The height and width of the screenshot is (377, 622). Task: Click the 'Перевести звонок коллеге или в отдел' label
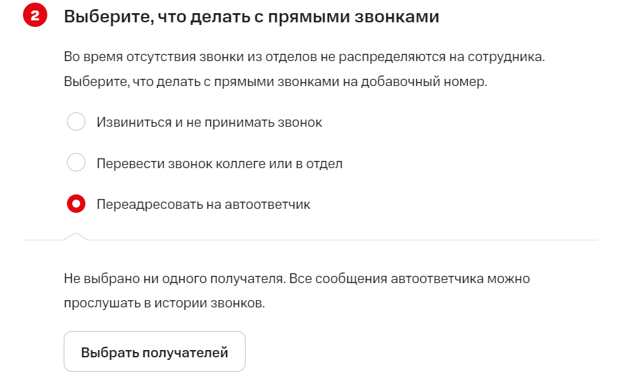pyautogui.click(x=219, y=163)
